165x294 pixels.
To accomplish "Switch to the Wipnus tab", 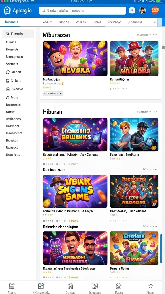I will (80, 22).
